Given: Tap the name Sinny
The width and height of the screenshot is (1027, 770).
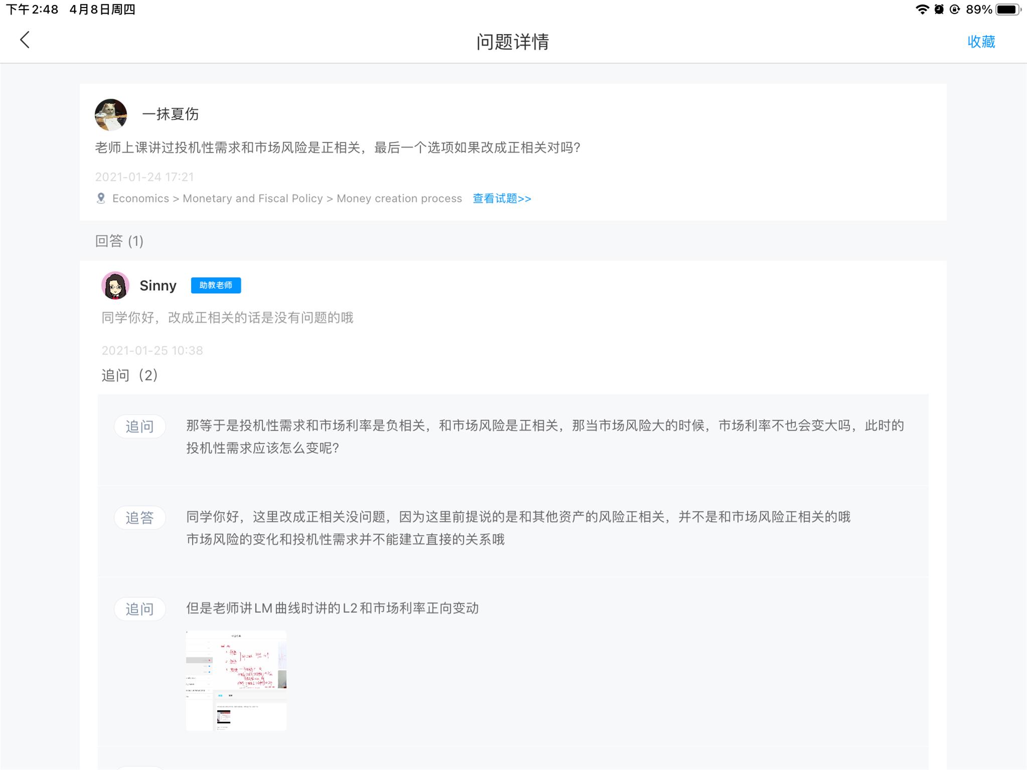Looking at the screenshot, I should point(158,286).
